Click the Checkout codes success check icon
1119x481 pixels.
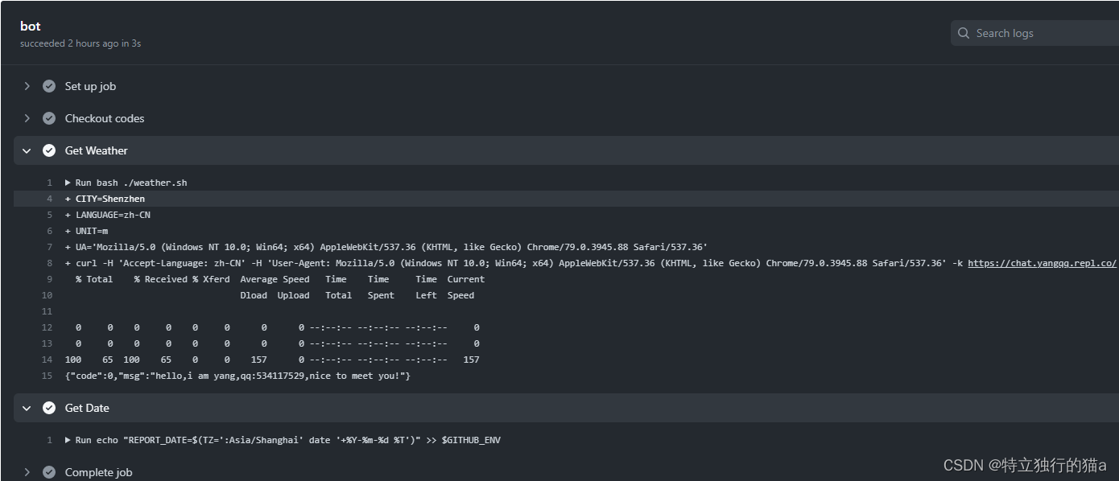tap(49, 118)
